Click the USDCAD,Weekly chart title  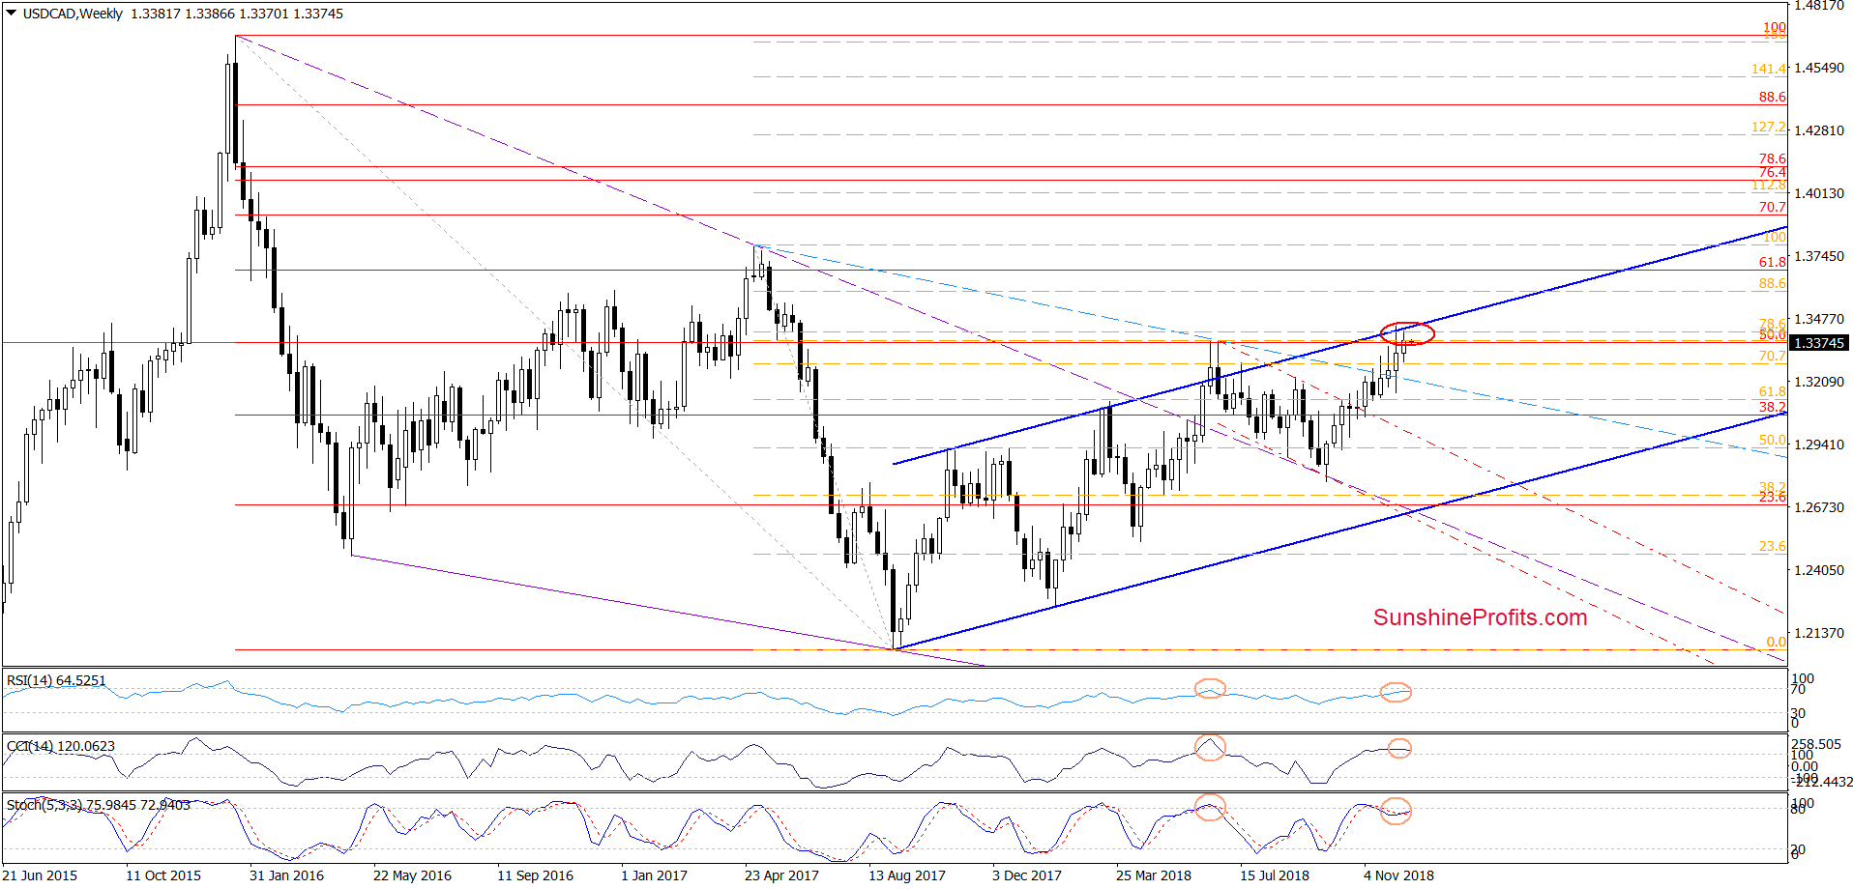73,14
